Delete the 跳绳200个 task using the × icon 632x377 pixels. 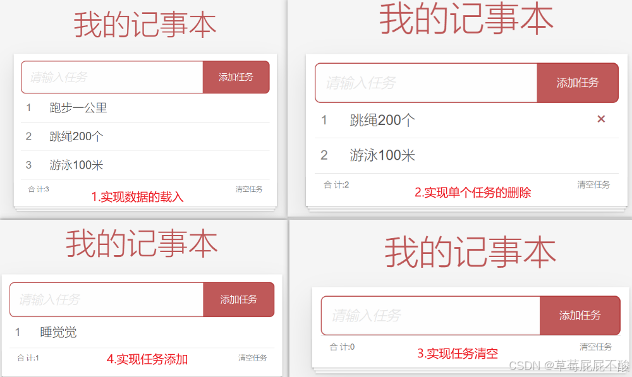pos(601,119)
